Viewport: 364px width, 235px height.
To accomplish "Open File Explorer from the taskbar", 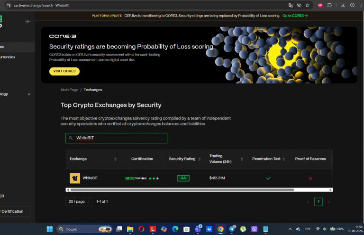I will coord(130,229).
